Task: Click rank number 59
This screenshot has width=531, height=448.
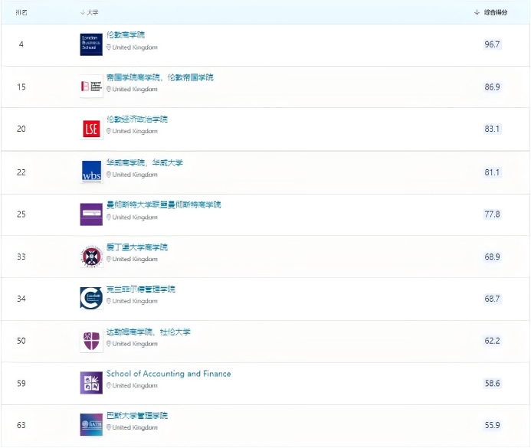Action: click(21, 384)
